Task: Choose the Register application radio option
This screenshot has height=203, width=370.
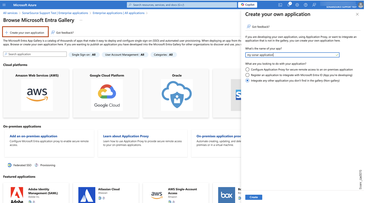Action: click(x=247, y=75)
